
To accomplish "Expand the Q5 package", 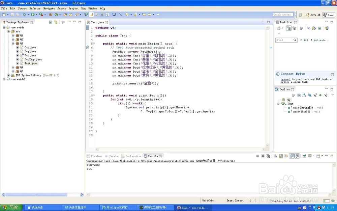I will coord(13,72).
